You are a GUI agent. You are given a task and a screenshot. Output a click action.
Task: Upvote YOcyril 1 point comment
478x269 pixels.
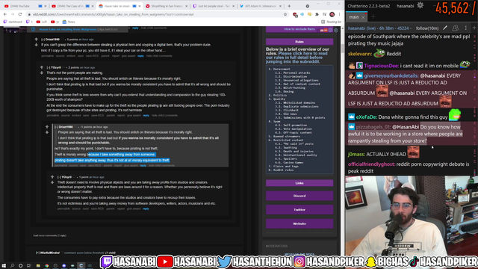click(52, 177)
